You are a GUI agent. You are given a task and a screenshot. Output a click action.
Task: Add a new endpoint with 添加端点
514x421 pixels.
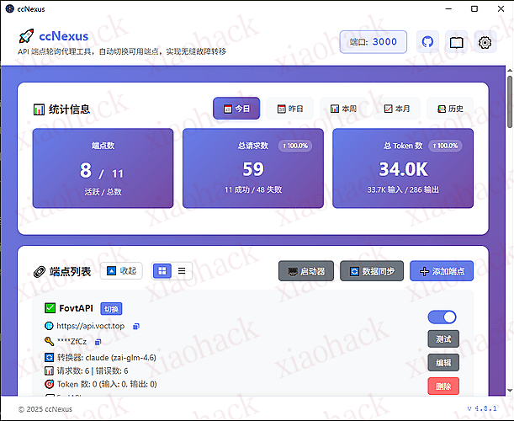click(x=442, y=271)
